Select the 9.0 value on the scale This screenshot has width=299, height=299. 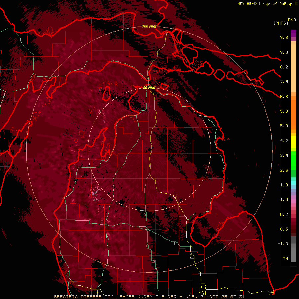(x=284, y=52)
